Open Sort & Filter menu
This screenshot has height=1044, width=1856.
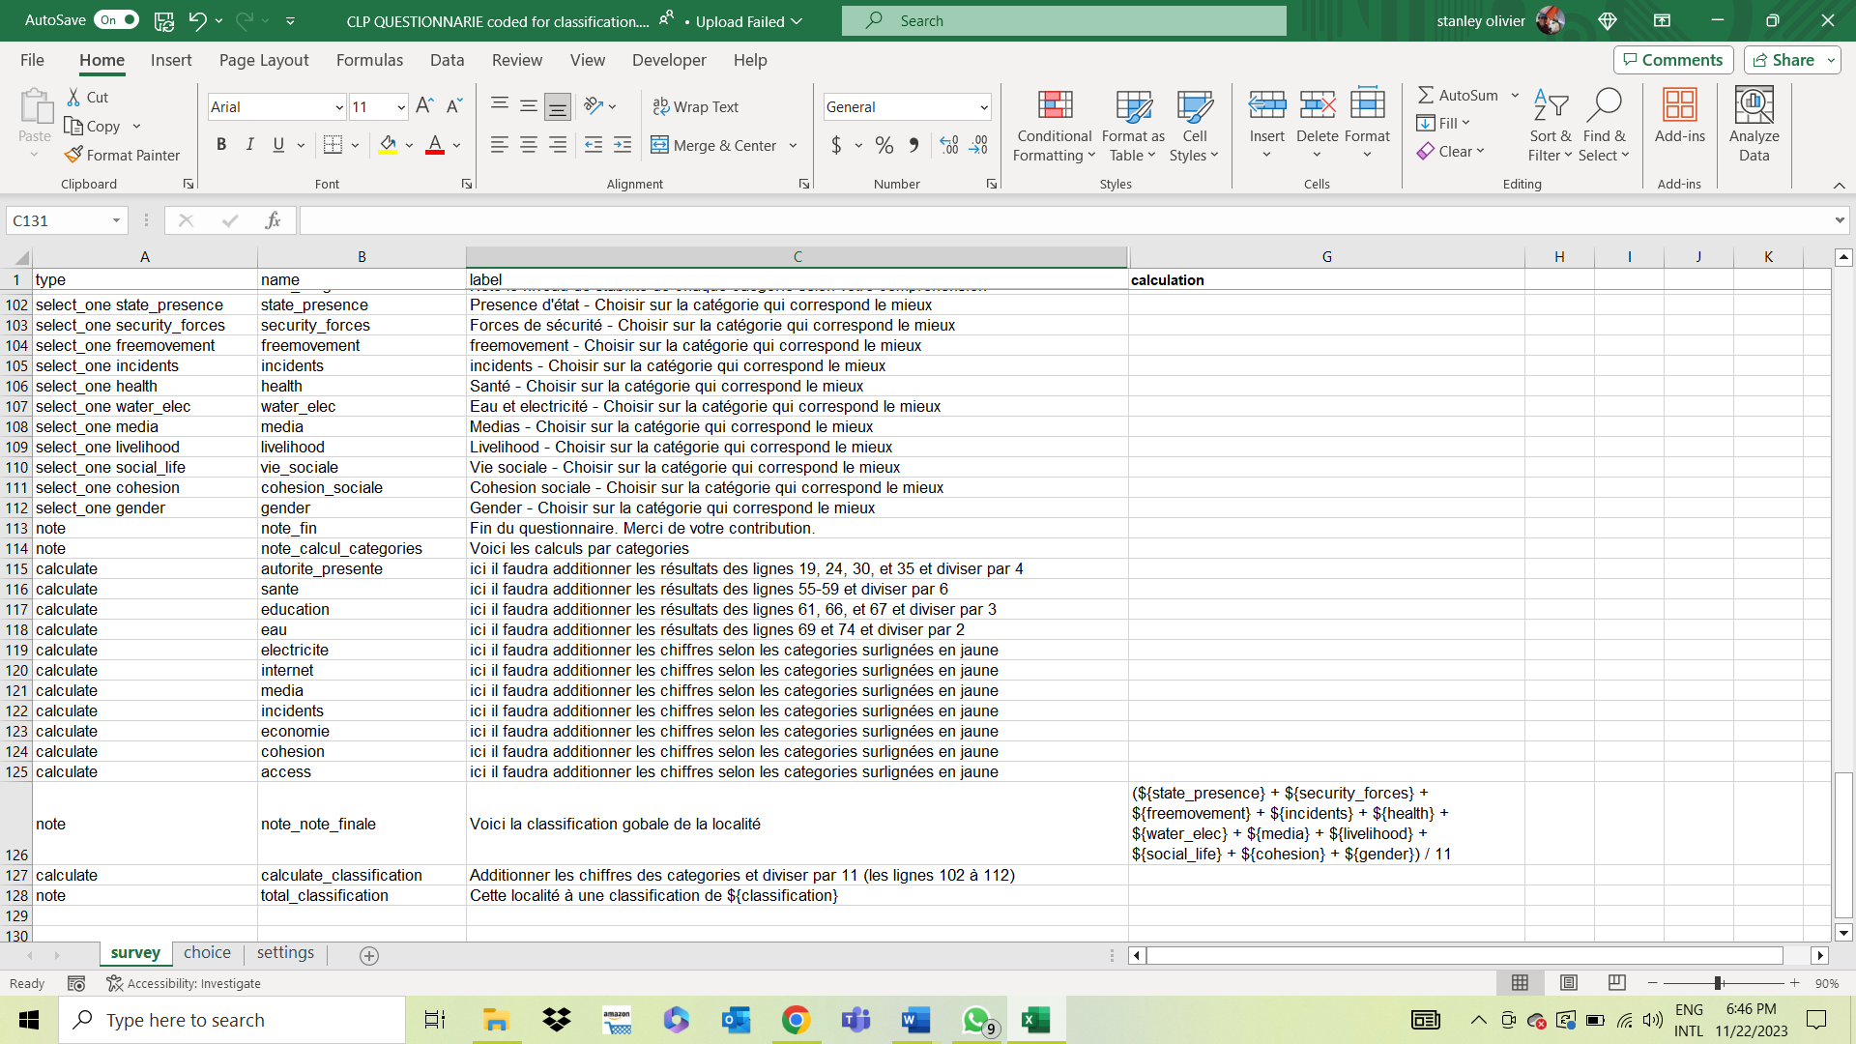pos(1551,127)
